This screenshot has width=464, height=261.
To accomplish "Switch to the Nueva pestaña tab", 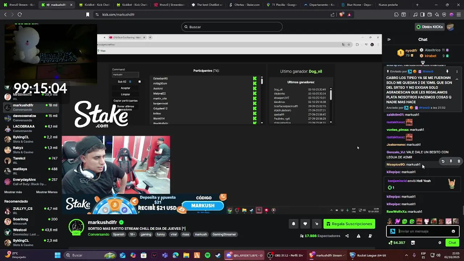I will [393, 5].
